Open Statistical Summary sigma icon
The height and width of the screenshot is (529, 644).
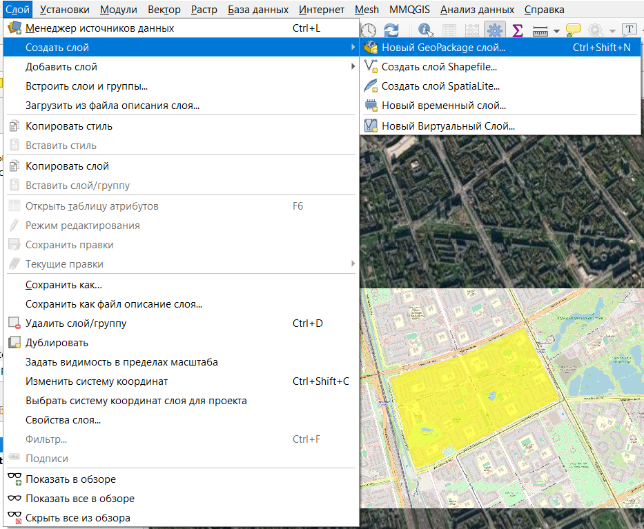[517, 30]
